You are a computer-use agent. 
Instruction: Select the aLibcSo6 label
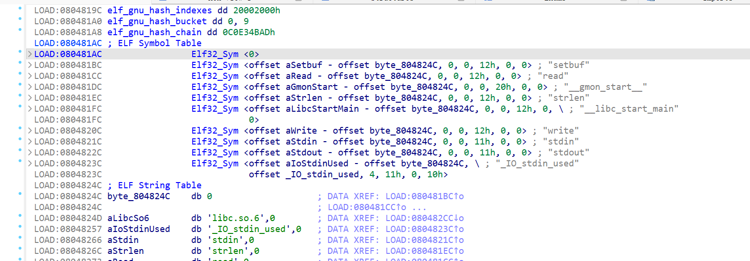pos(128,218)
